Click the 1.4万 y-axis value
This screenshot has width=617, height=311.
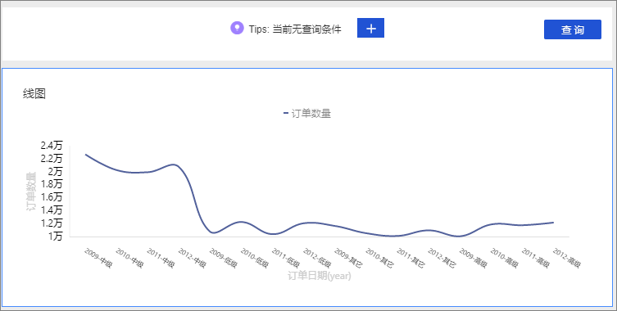(x=51, y=210)
